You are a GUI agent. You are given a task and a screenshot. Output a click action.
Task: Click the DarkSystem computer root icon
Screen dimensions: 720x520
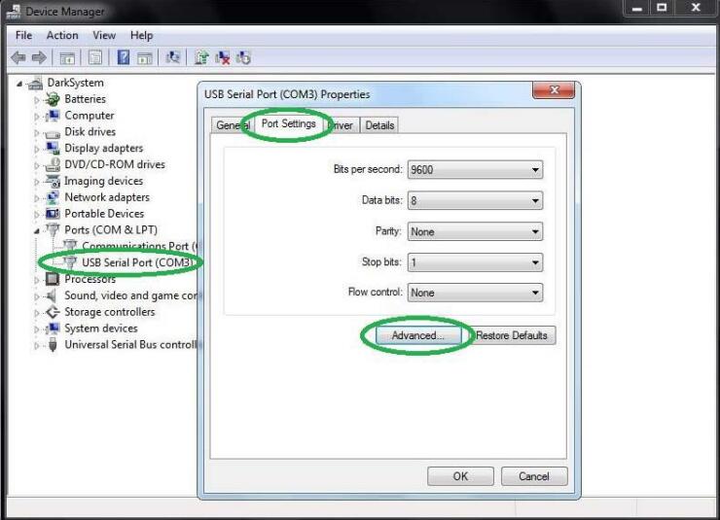pyautogui.click(x=35, y=83)
